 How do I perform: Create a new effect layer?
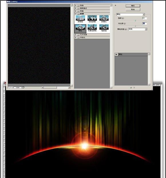click(x=131, y=88)
